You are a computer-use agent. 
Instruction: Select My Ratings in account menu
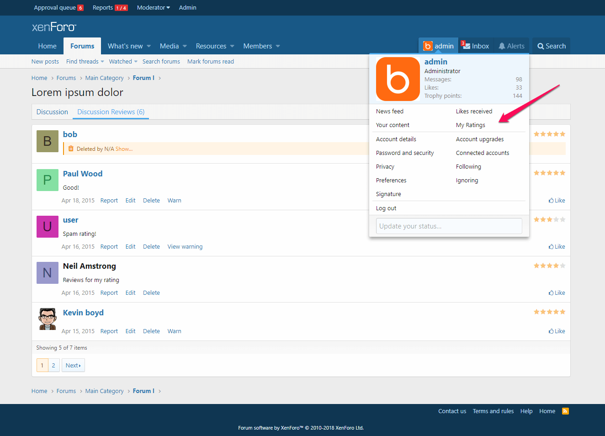(x=470, y=125)
